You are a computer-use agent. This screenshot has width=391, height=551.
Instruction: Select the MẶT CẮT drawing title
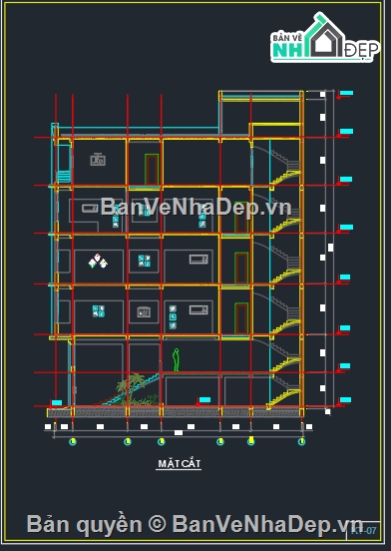(179, 464)
